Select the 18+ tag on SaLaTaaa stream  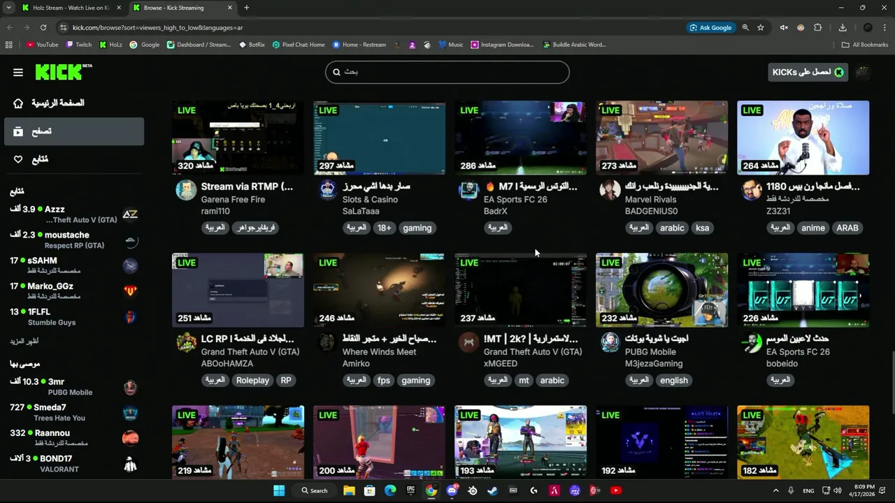tap(385, 228)
